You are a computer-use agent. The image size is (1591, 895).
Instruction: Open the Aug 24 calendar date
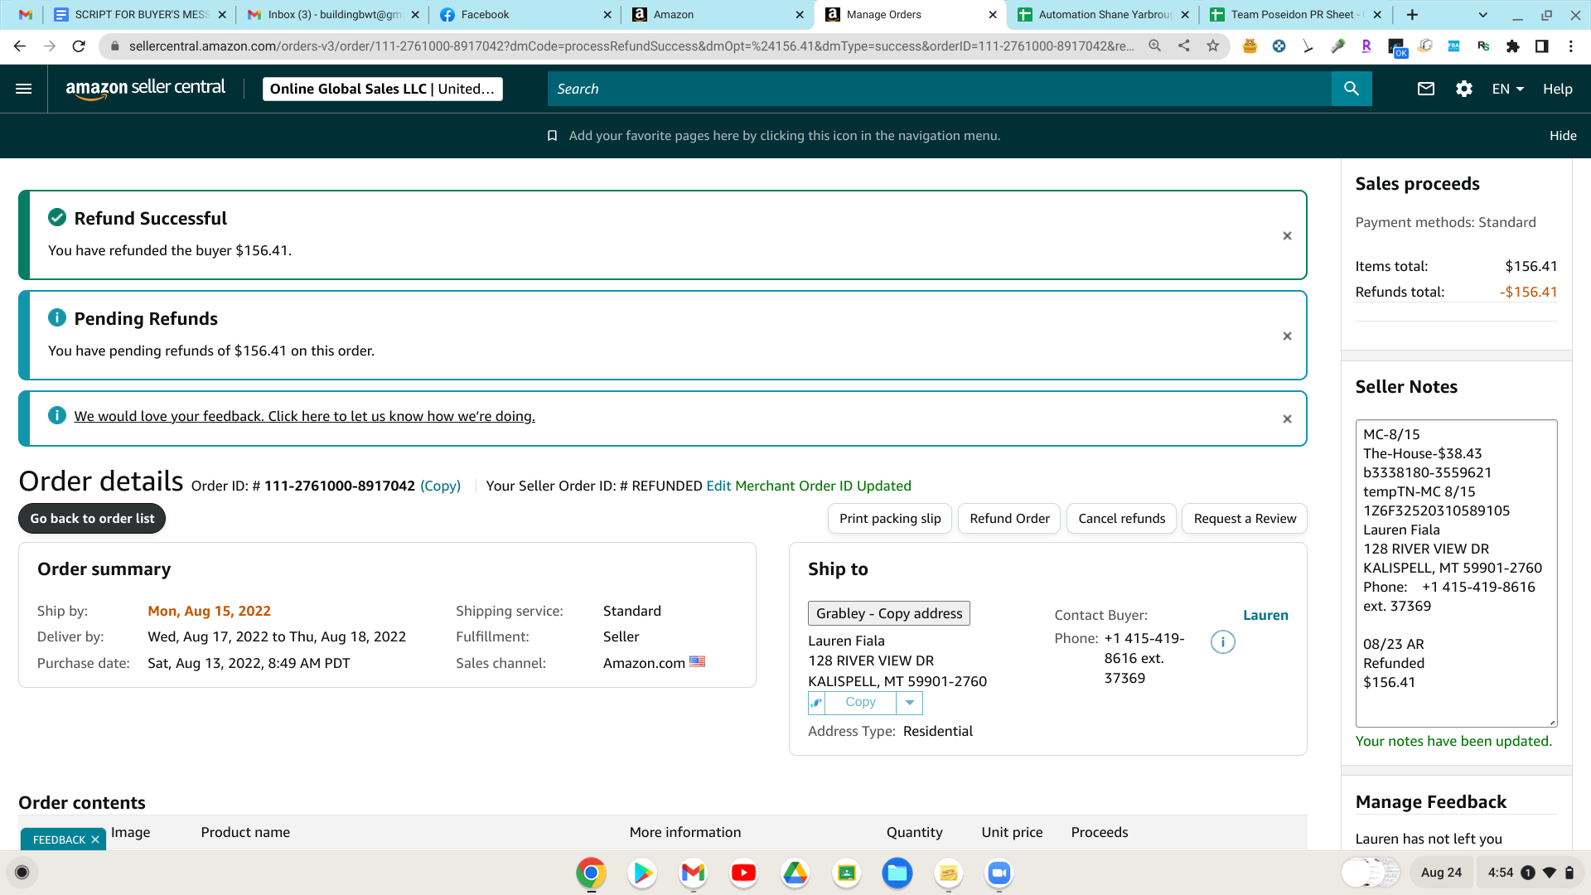click(x=1441, y=873)
